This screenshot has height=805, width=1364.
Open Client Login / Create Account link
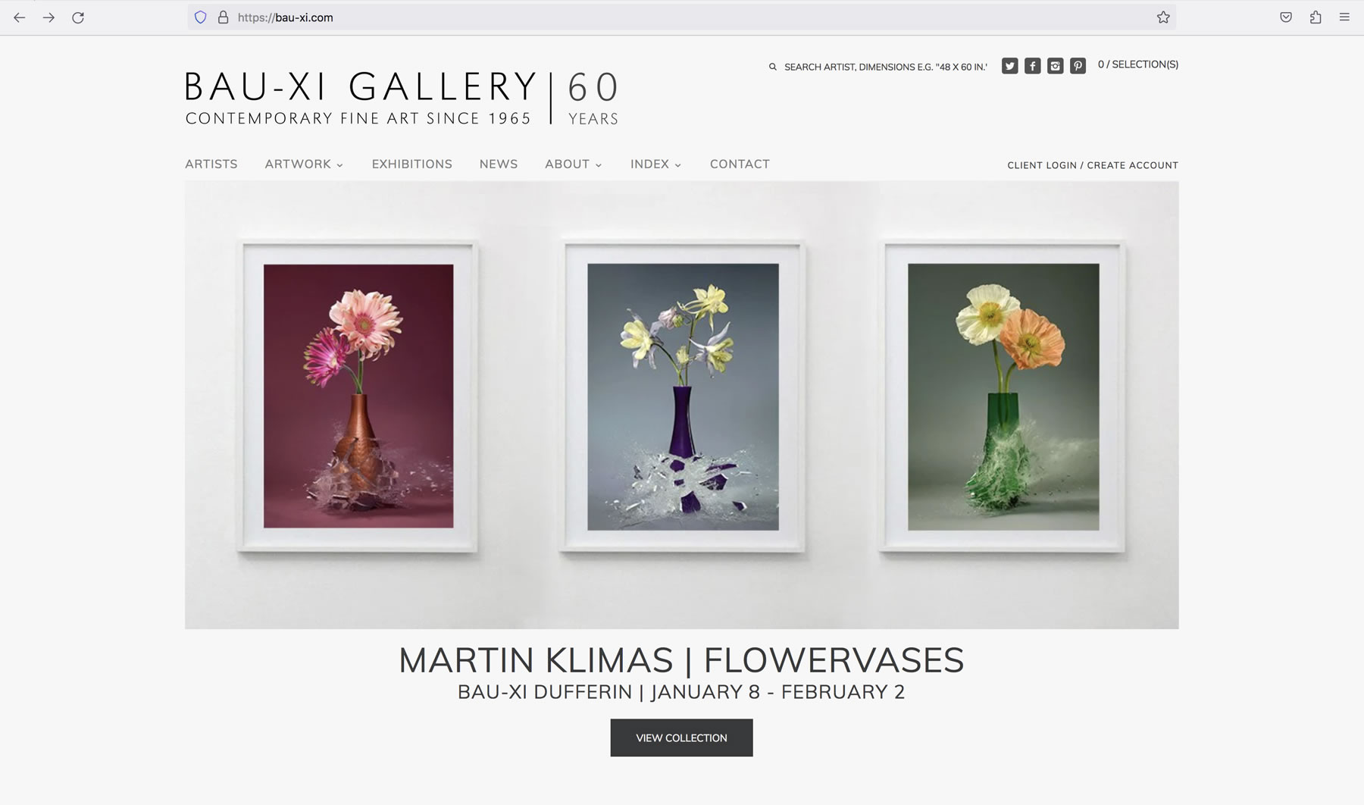point(1093,165)
